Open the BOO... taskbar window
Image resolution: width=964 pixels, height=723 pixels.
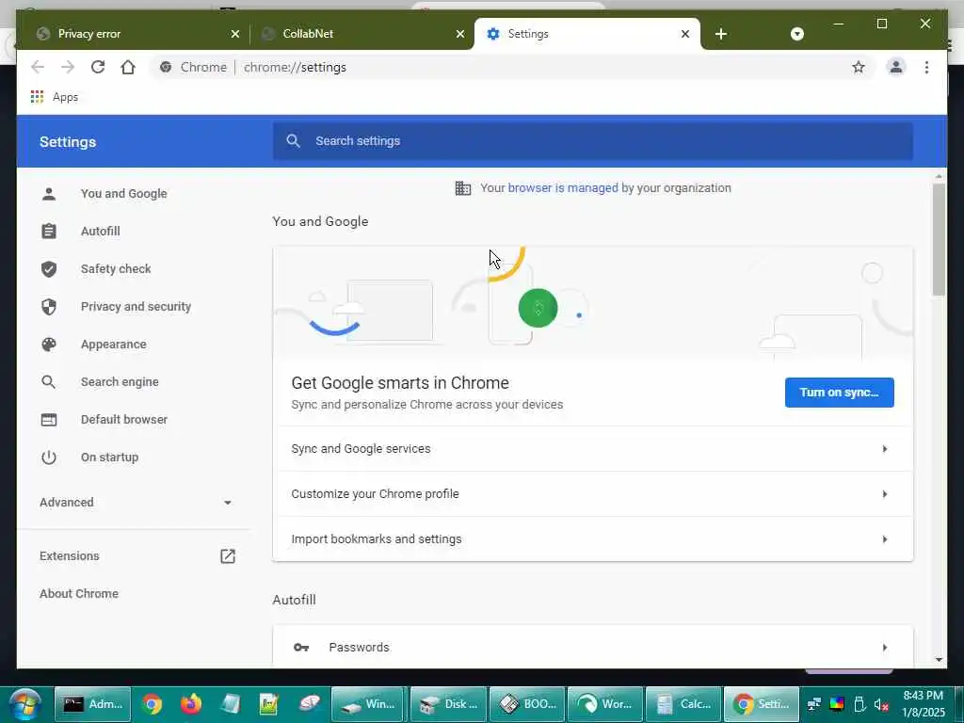527,704
